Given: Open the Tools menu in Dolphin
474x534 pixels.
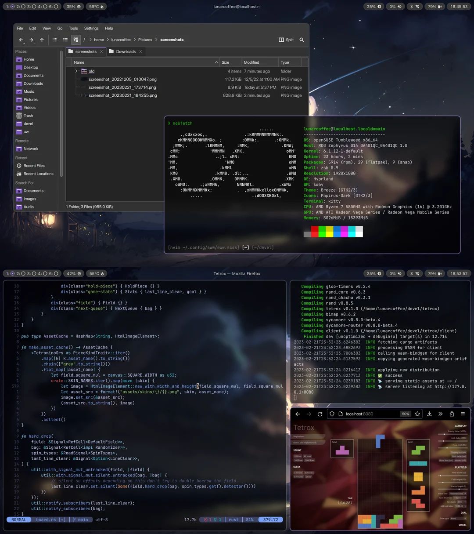Looking at the screenshot, I should point(73,28).
